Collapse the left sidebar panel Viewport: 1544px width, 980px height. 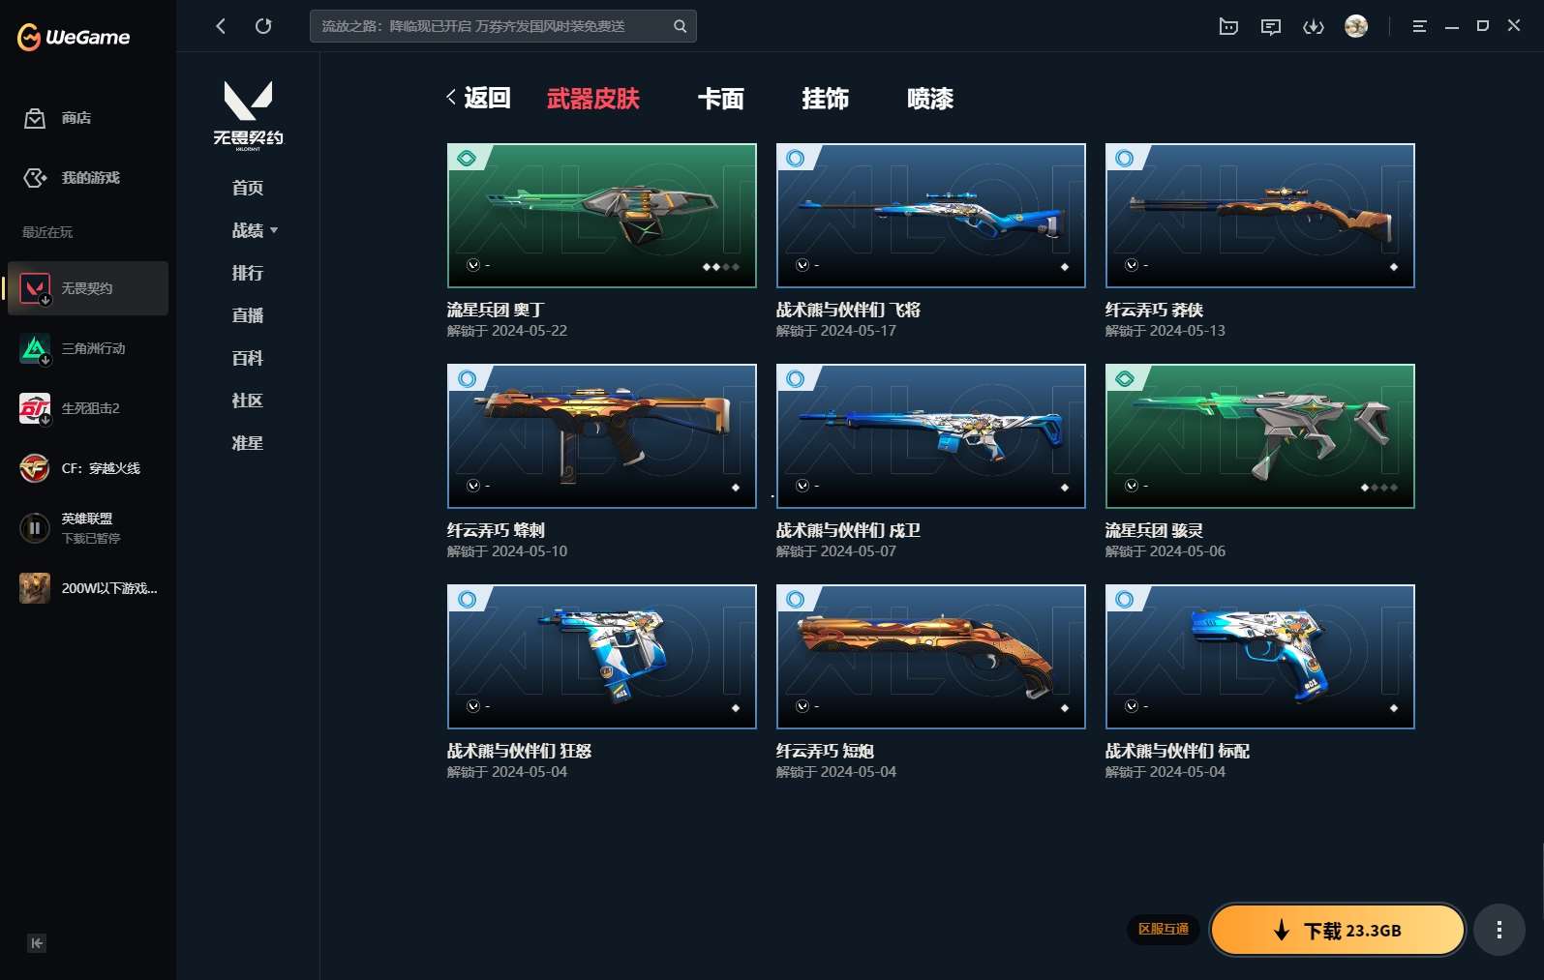(37, 943)
